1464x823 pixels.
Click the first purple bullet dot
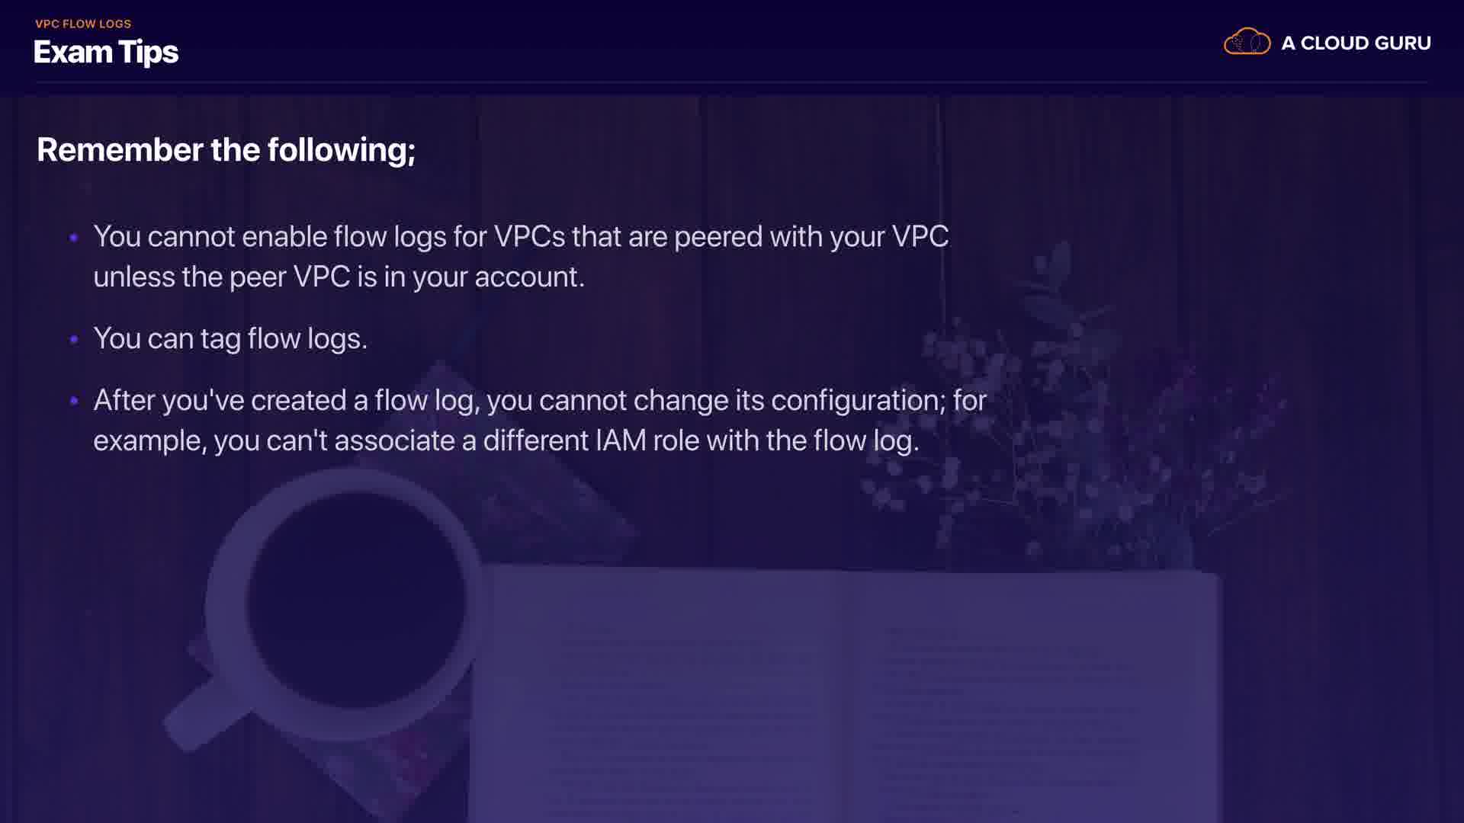(74, 238)
